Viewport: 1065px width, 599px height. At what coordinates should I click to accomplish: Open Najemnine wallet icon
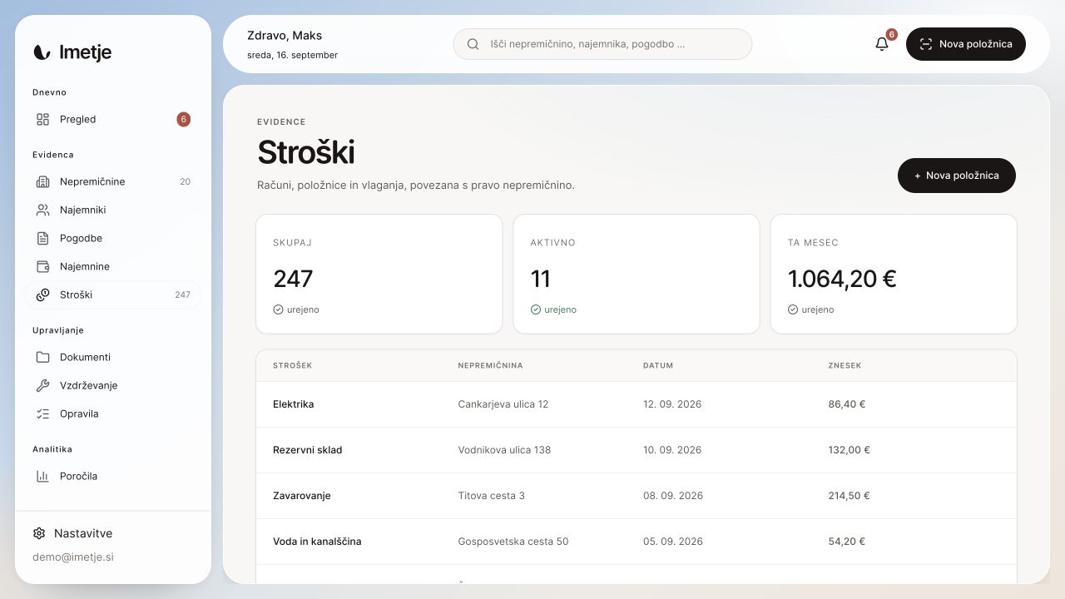click(42, 266)
